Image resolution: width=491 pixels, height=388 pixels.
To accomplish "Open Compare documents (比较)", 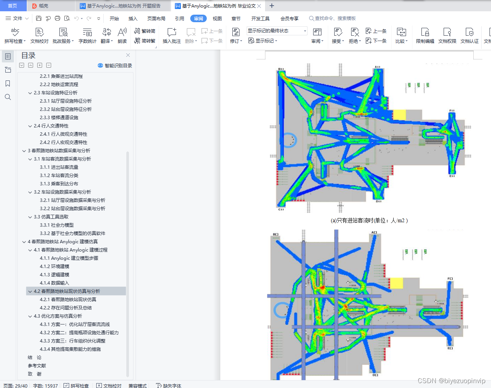I will [x=402, y=36].
